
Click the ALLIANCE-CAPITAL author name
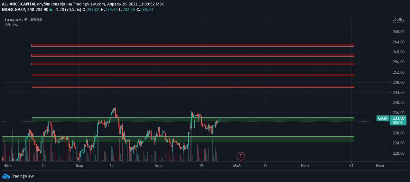[x=18, y=4]
